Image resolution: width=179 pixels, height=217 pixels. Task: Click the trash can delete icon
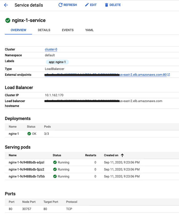[106, 5]
